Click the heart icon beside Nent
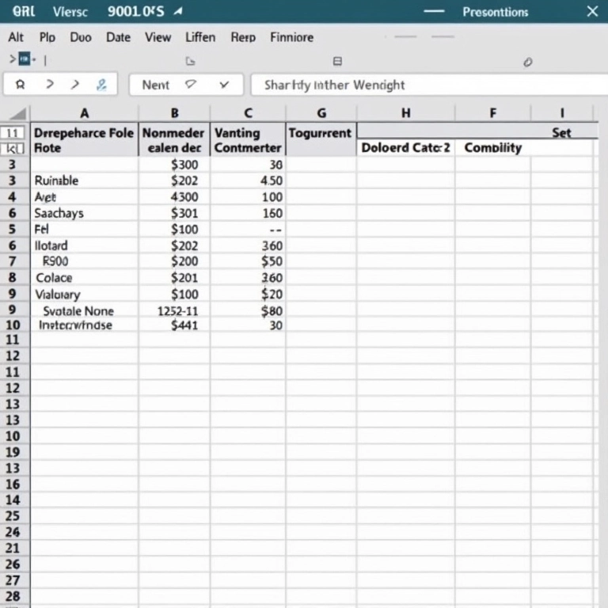 click(x=190, y=85)
